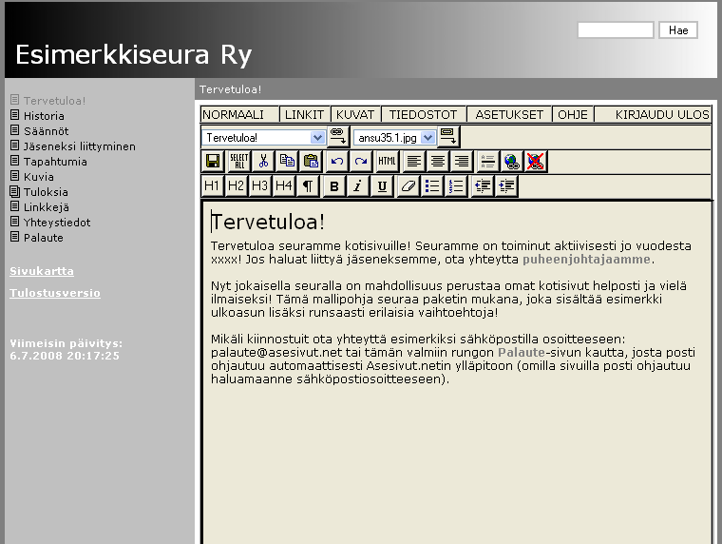This screenshot has width=722, height=544.
Task: Apply H1 heading style
Action: click(x=212, y=186)
